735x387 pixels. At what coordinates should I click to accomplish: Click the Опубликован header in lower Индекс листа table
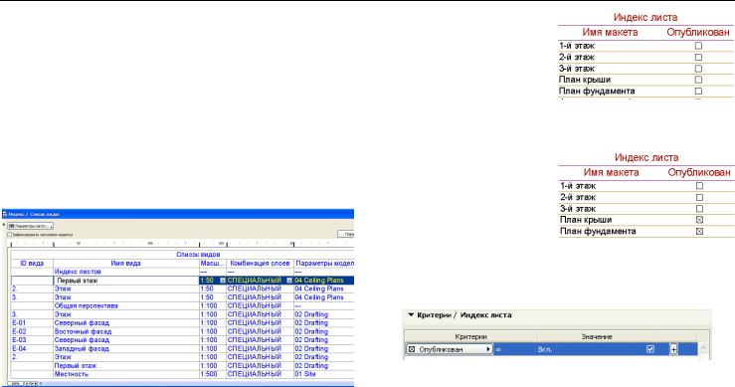(x=699, y=173)
